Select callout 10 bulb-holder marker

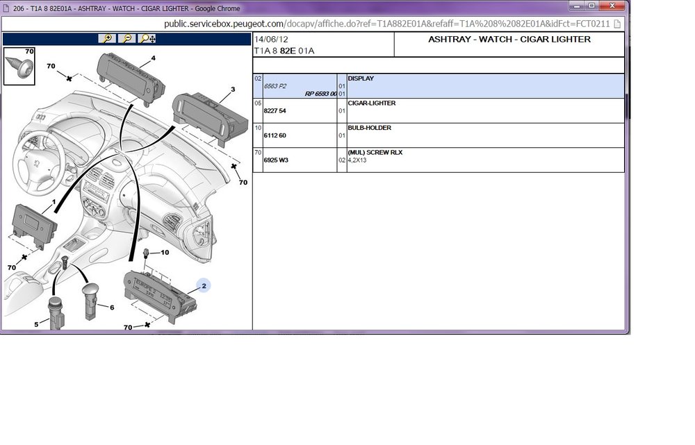(165, 253)
